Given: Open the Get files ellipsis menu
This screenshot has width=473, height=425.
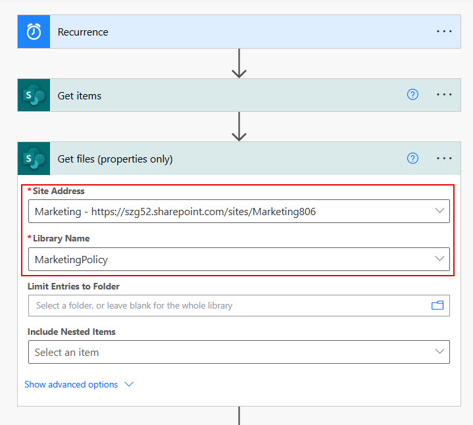Looking at the screenshot, I should click(445, 159).
